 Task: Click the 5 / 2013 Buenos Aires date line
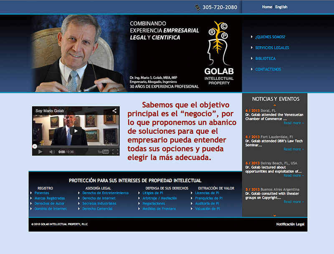pos(272,189)
